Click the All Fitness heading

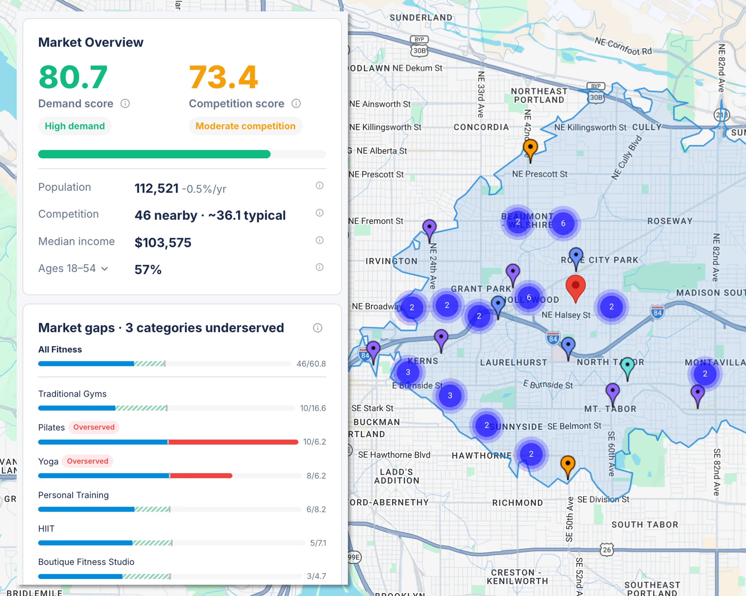[x=60, y=349]
